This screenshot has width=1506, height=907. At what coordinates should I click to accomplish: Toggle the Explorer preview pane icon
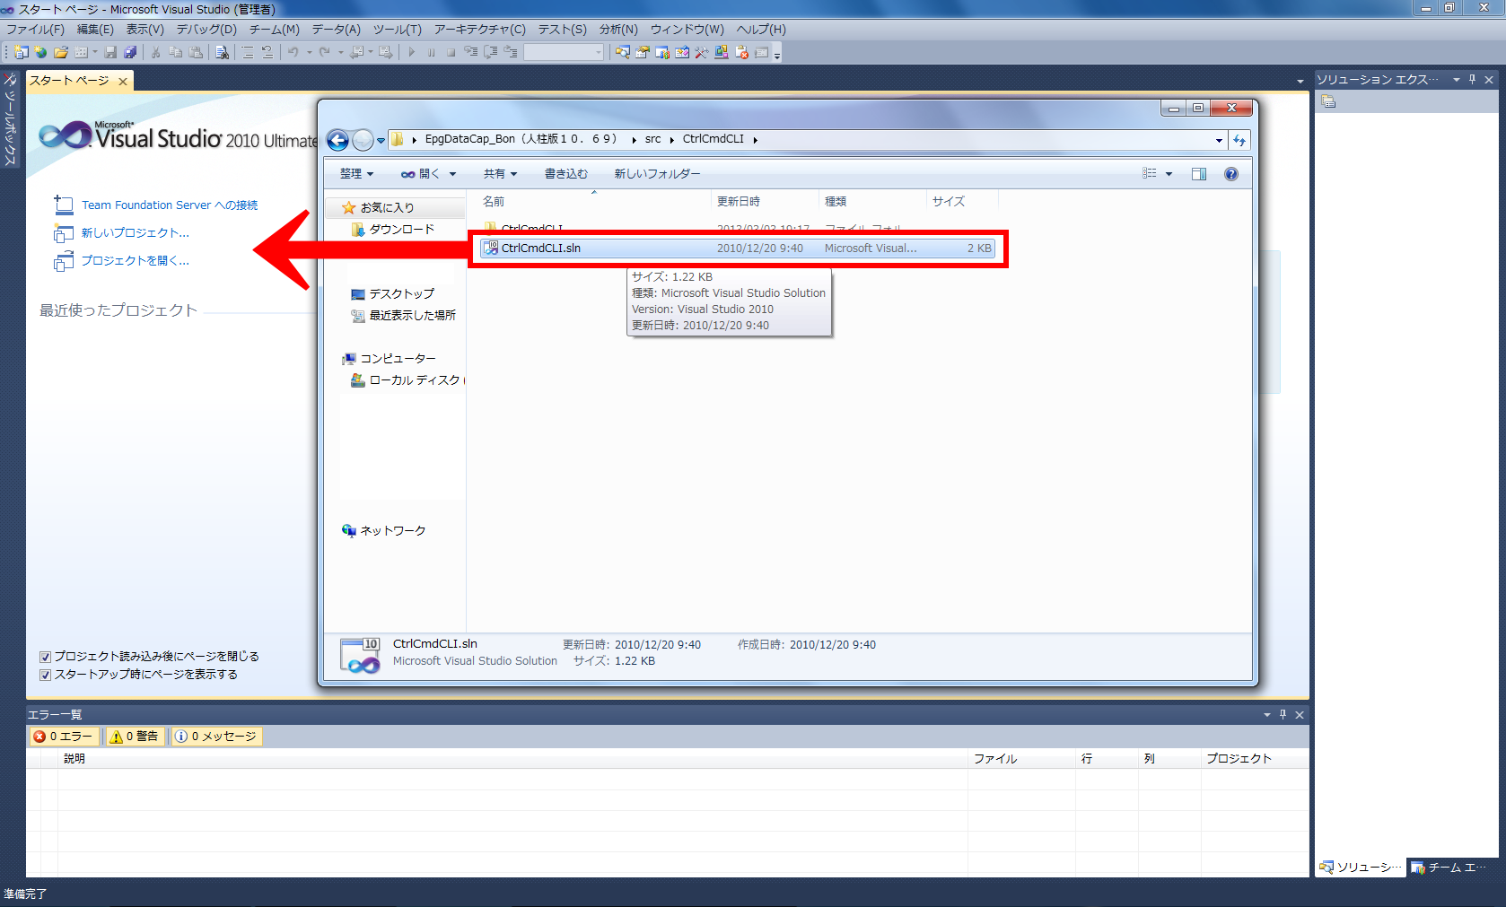(1199, 174)
